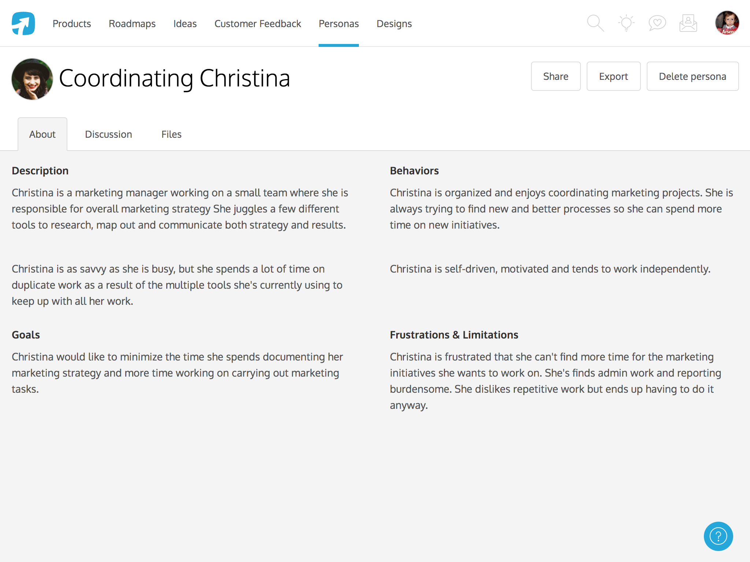Select the Designs navigation item
750x562 pixels.
(394, 23)
